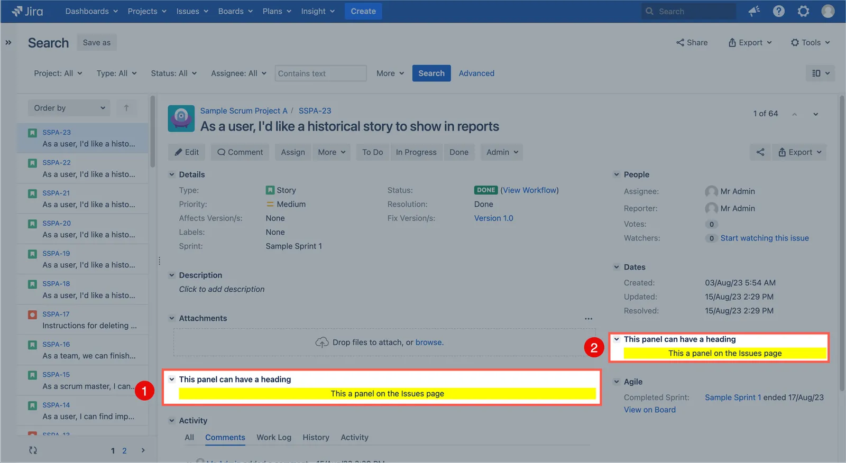Click Start watching this issue

click(x=765, y=238)
